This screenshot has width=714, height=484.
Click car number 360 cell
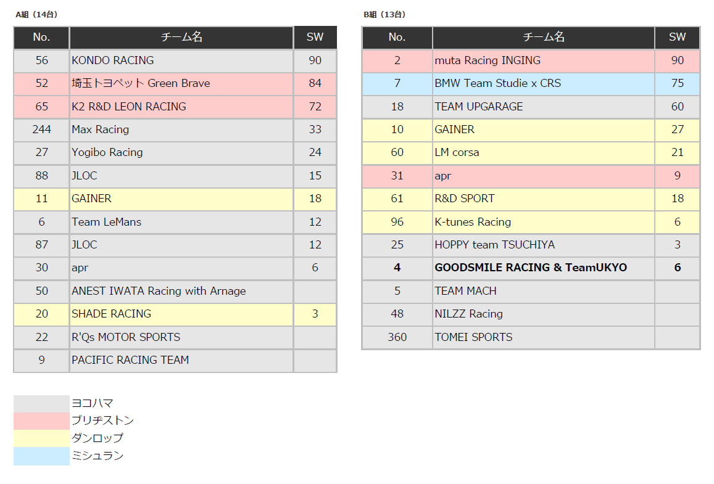[x=397, y=337]
